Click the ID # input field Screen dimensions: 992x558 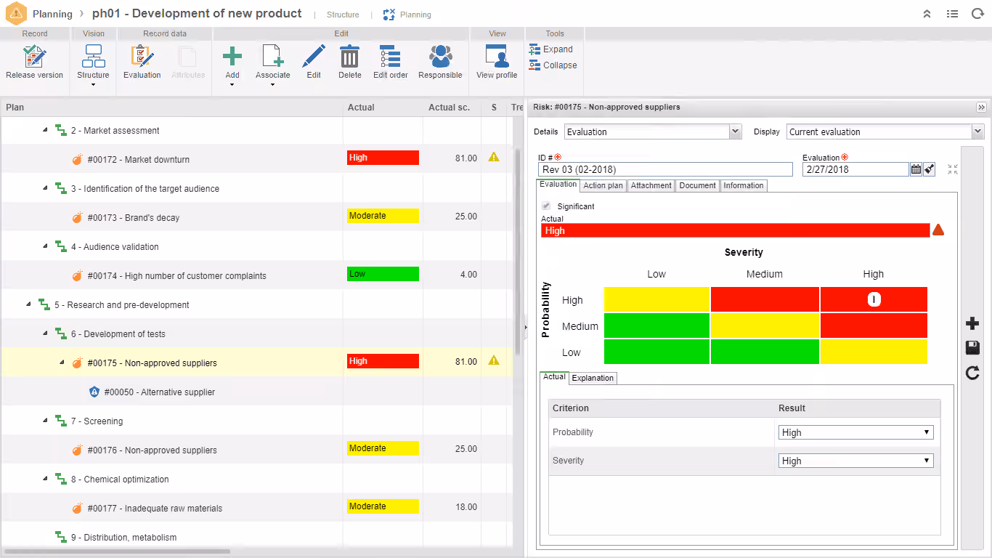pyautogui.click(x=665, y=169)
